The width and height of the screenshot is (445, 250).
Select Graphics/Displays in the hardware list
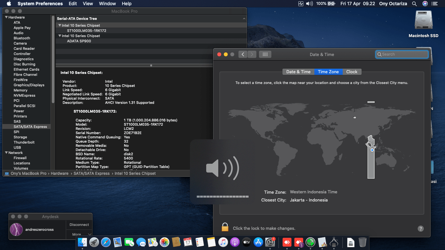29,85
